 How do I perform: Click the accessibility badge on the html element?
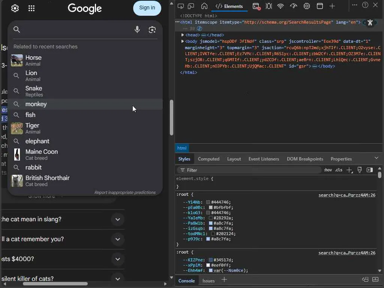pos(370,23)
